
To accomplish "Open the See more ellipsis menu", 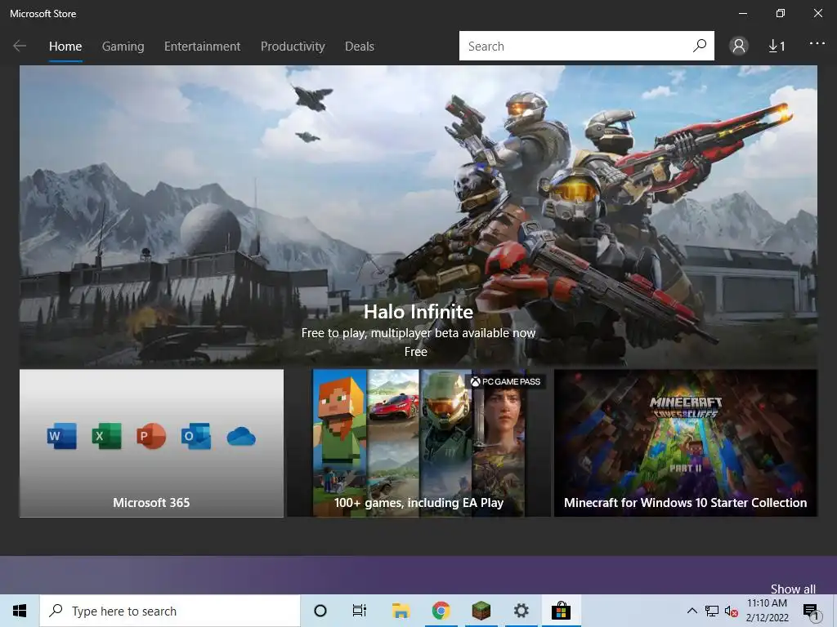I will click(x=817, y=44).
